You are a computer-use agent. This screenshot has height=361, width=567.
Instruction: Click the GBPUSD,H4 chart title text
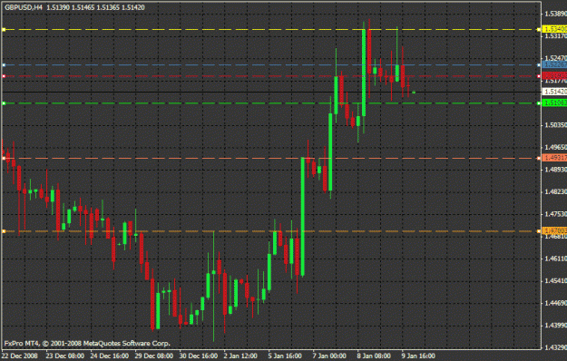click(x=24, y=7)
